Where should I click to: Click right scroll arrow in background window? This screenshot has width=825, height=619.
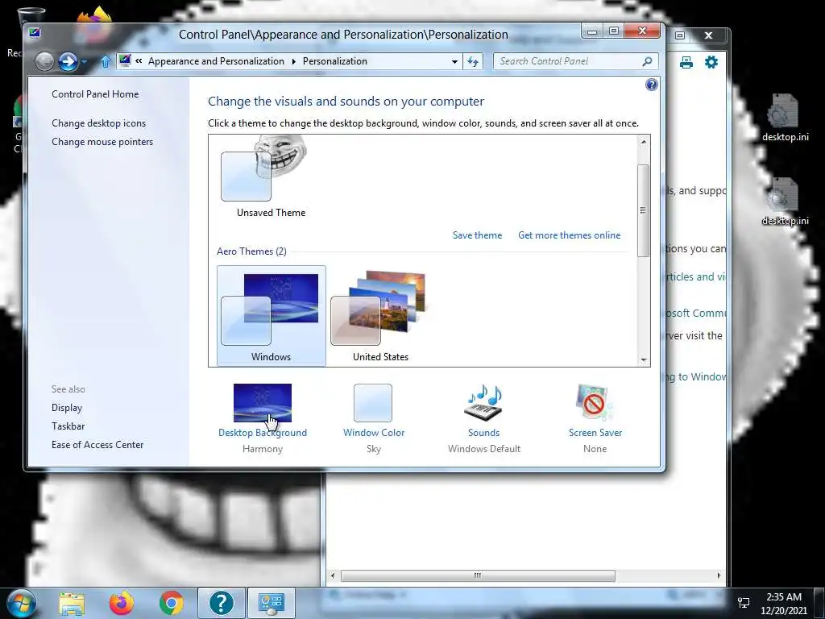[x=719, y=575]
